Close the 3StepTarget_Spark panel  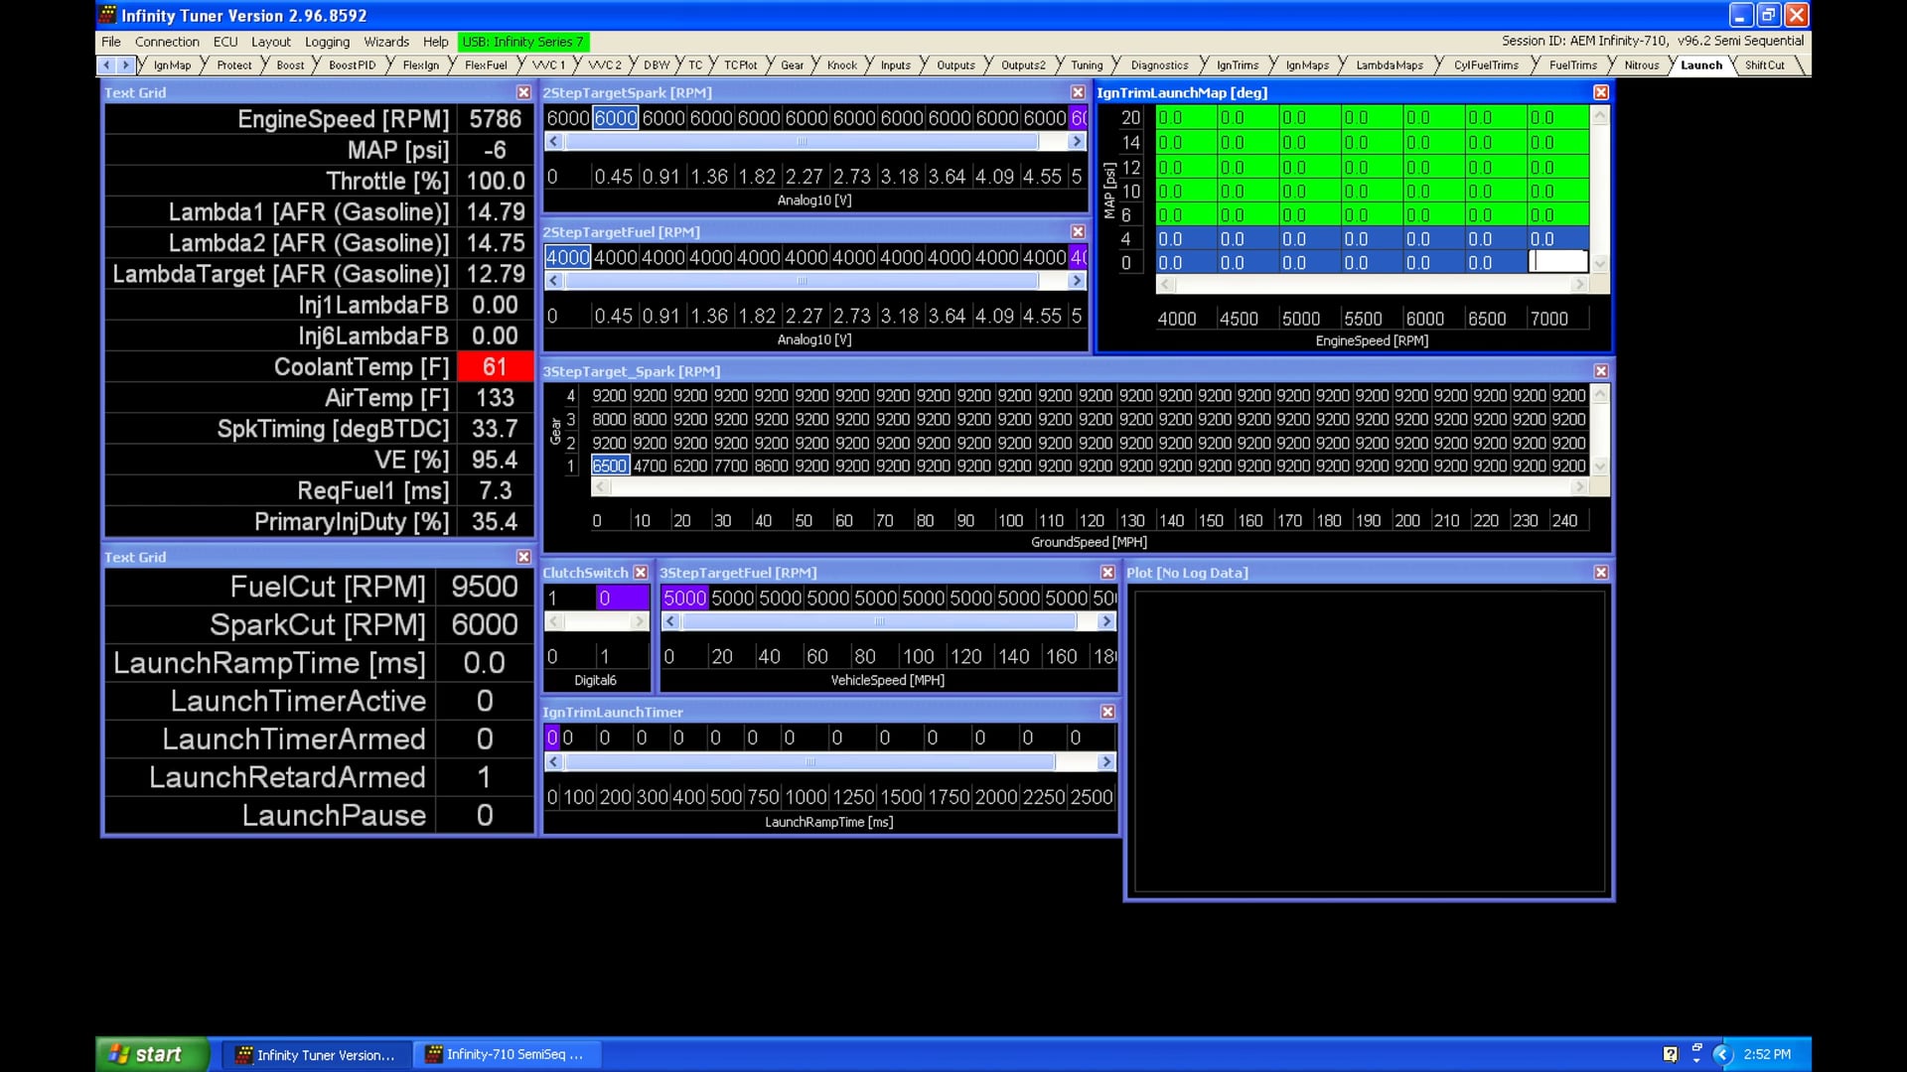1600,370
